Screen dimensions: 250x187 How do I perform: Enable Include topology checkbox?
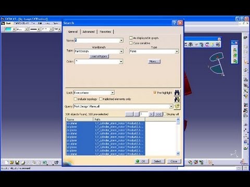(x=75, y=99)
